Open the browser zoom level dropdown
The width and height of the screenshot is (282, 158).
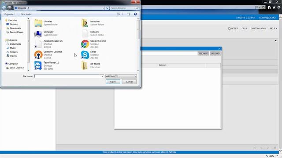click(277, 156)
